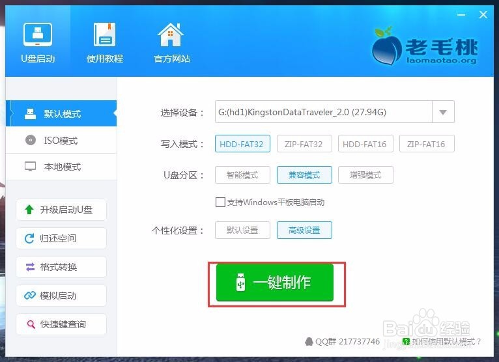Click the QQ penguin icon

[x=309, y=342]
